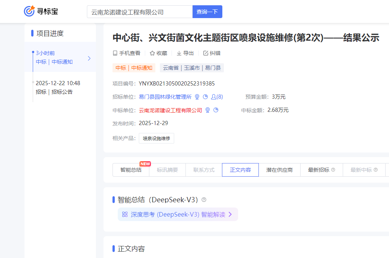Click pie chart icon beside 云南龙诺建设工程有限公司
The image size is (389, 258).
pos(216,110)
